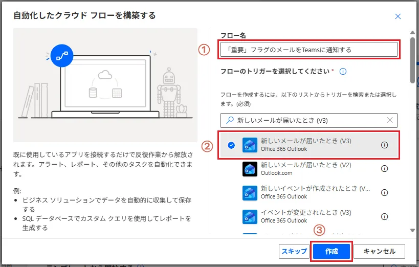Click the フロー名 text input field
The width and height of the screenshot is (419, 267).
click(x=309, y=50)
